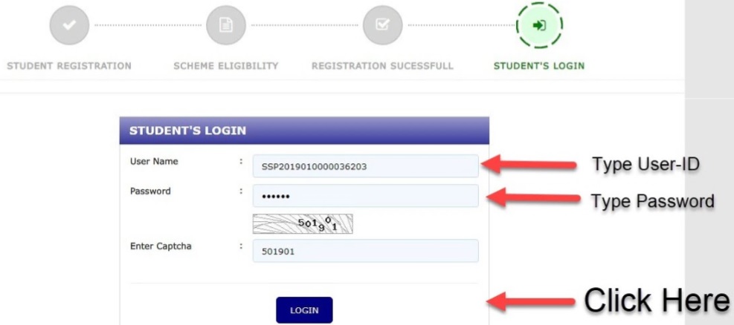Viewport: 734px width, 325px height.
Task: Go to REGISTRATION SUCESSFULL step label
Action: click(382, 66)
